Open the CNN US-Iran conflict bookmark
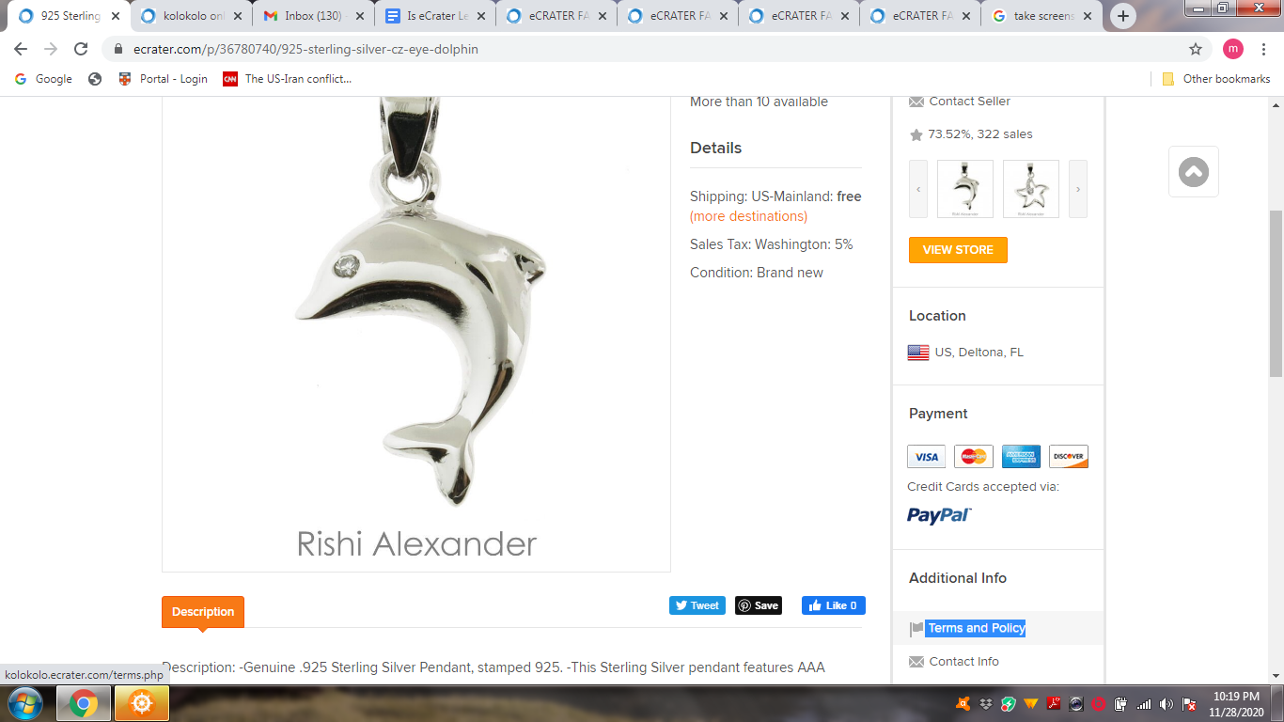 (287, 79)
